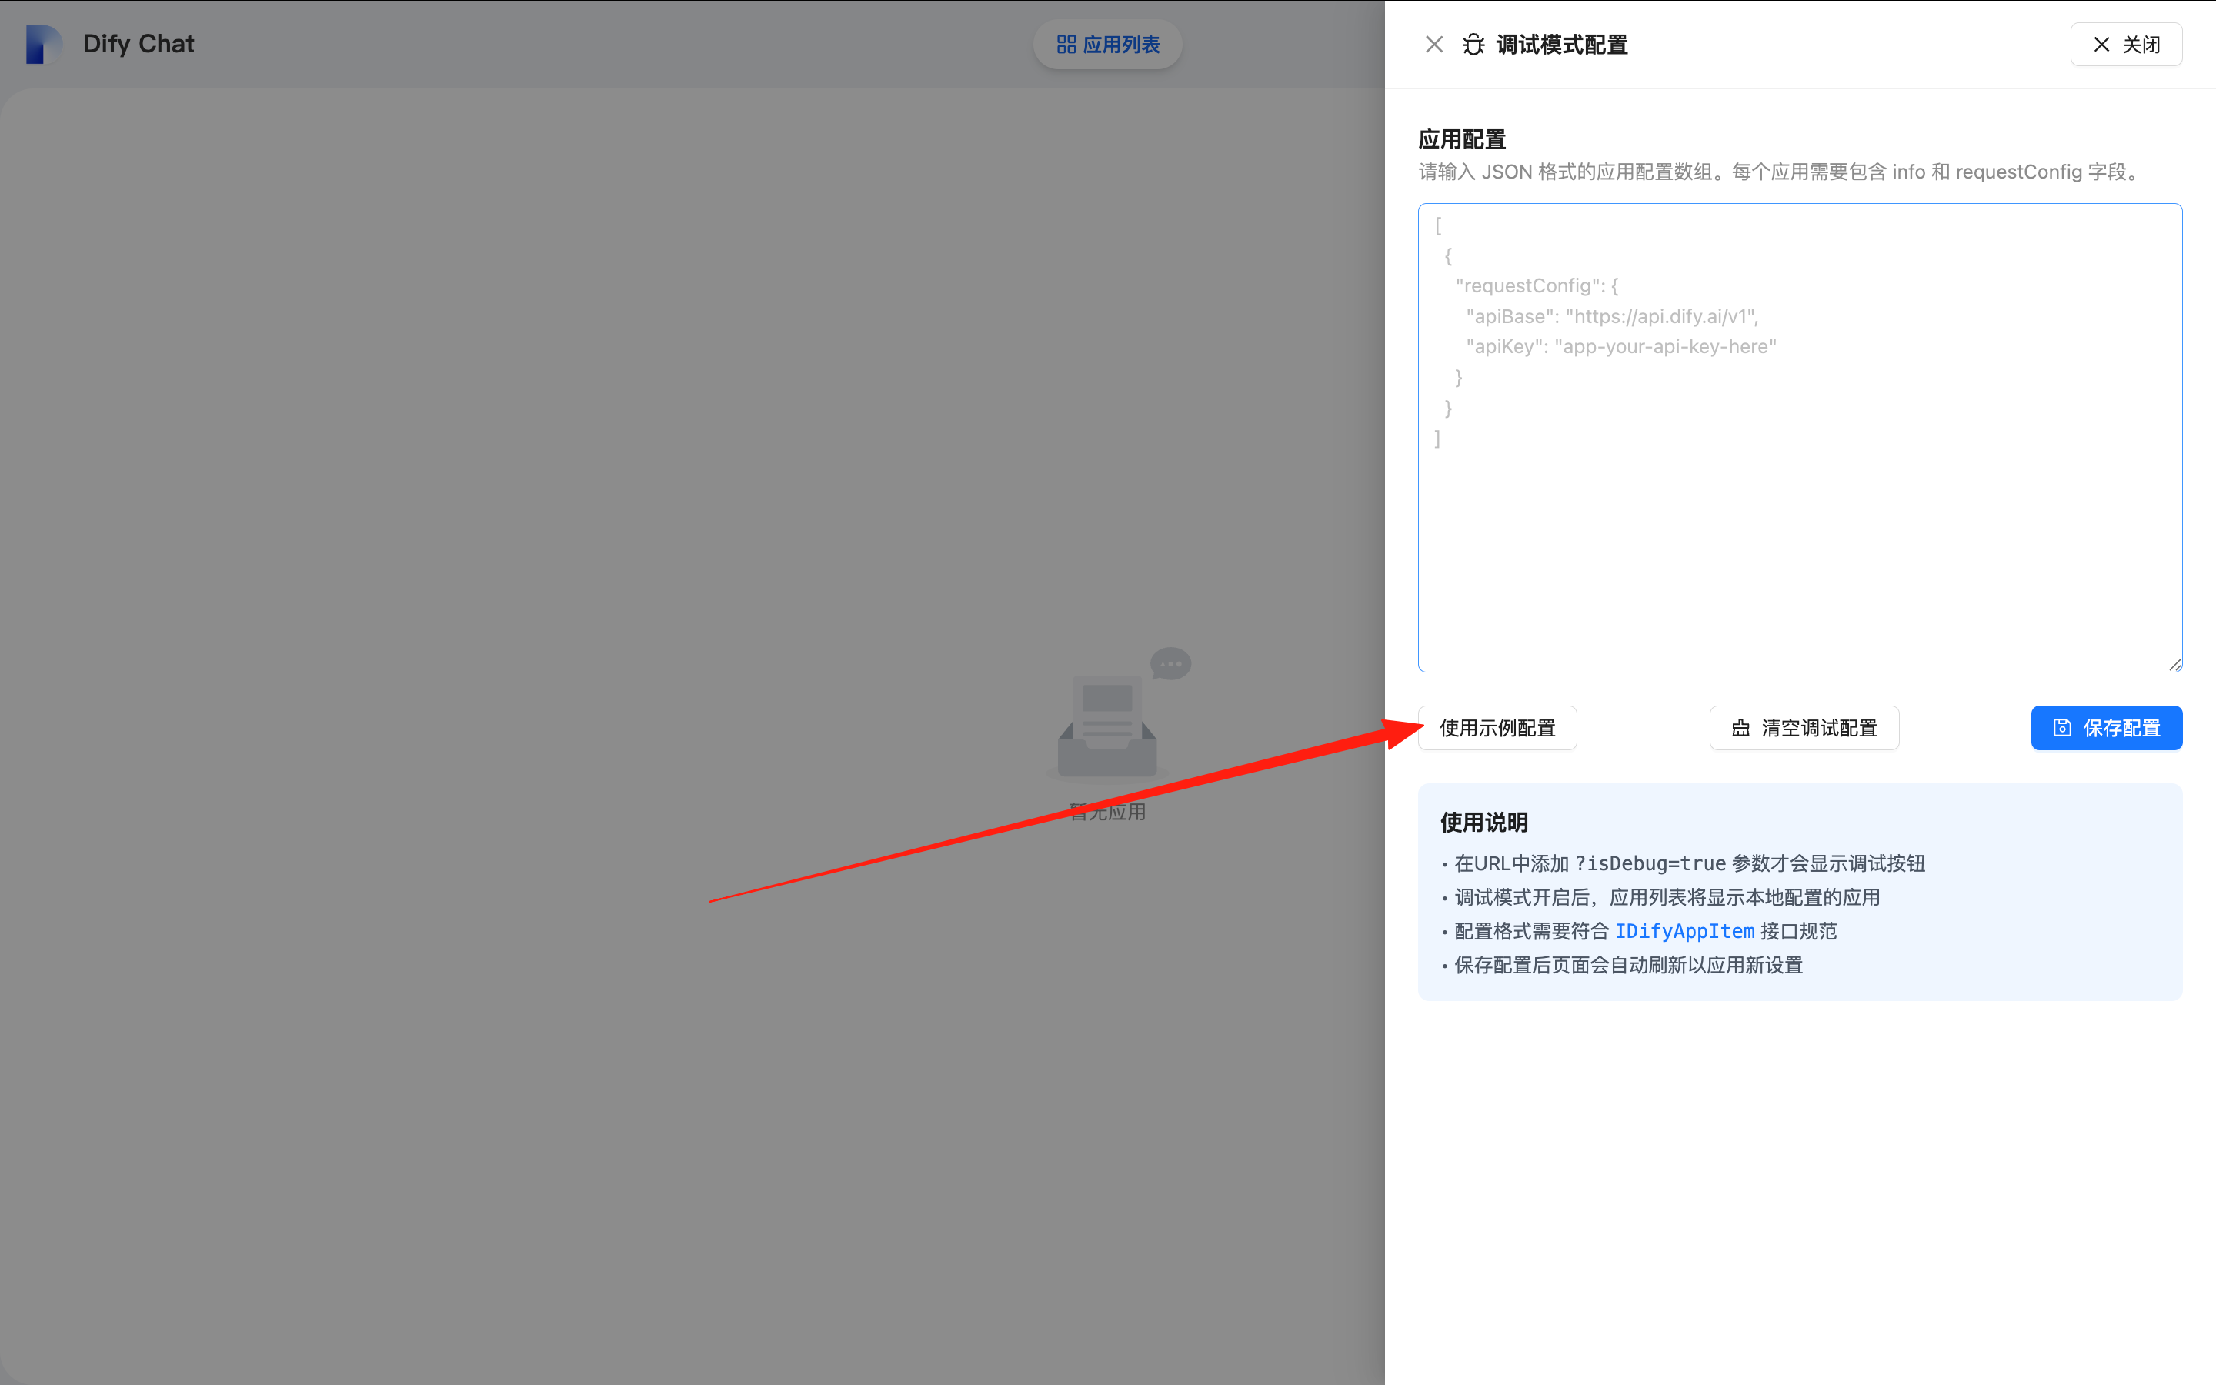Click the clear icon in 清空调试配置 button
2216x1385 pixels.
click(x=1740, y=727)
